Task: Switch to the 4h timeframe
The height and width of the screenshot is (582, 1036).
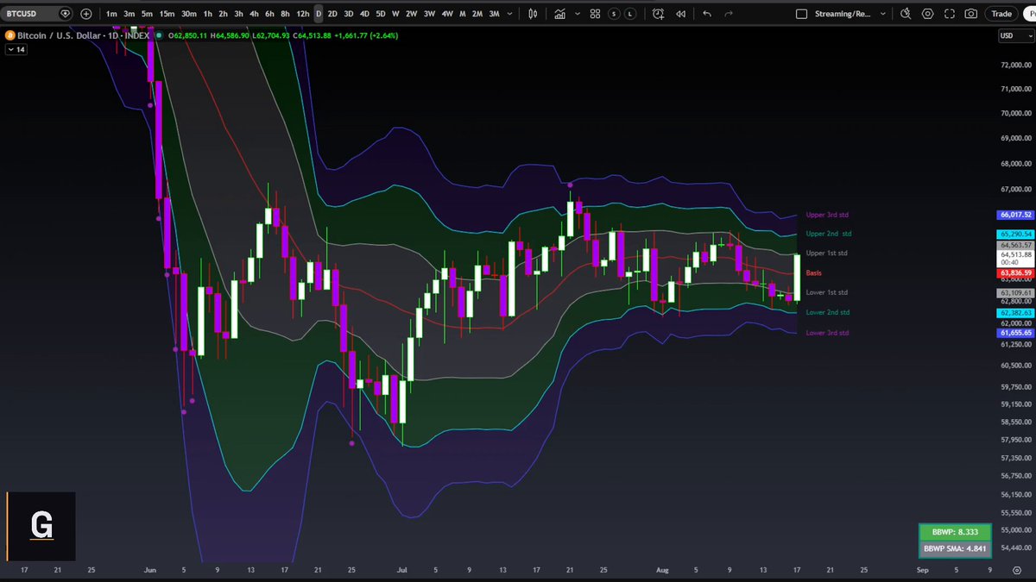Action: tap(254, 14)
